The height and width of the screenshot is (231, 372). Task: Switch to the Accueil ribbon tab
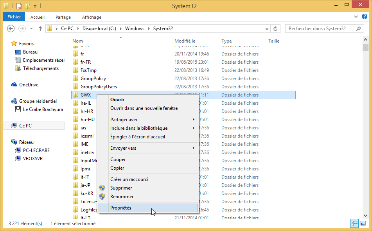[x=38, y=17]
